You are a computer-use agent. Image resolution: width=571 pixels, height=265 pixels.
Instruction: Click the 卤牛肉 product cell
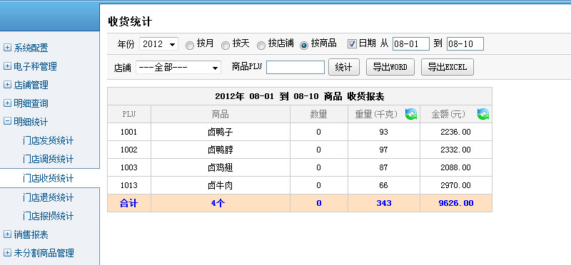[x=221, y=185]
